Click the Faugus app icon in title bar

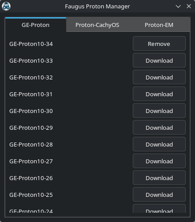[6, 6]
